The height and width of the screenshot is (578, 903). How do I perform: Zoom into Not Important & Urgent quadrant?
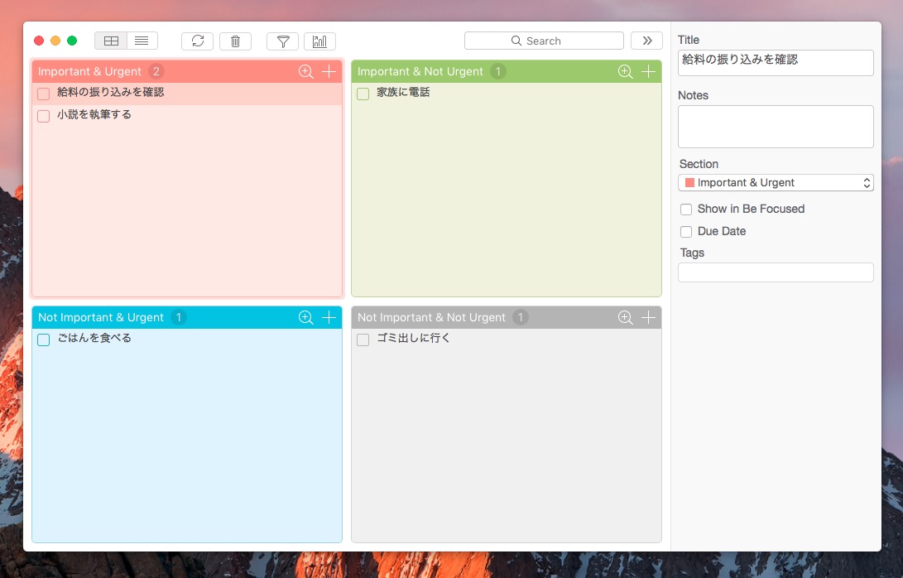(x=305, y=317)
